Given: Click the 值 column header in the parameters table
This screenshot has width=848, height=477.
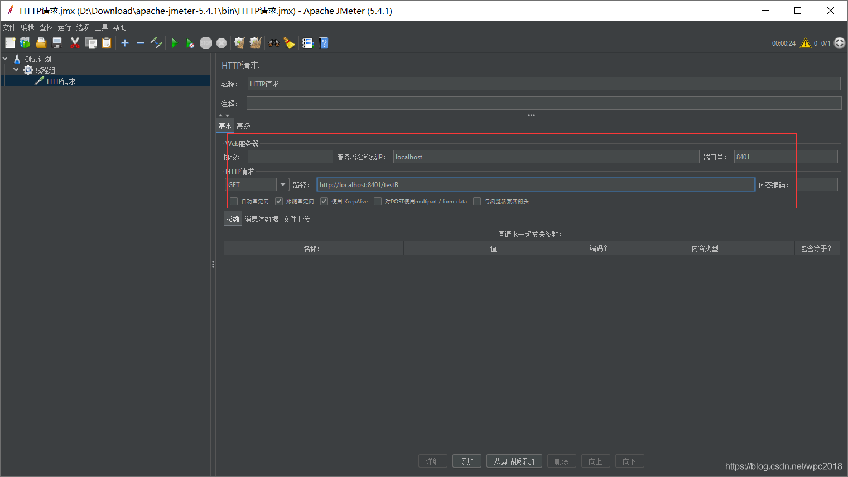Looking at the screenshot, I should pos(494,249).
